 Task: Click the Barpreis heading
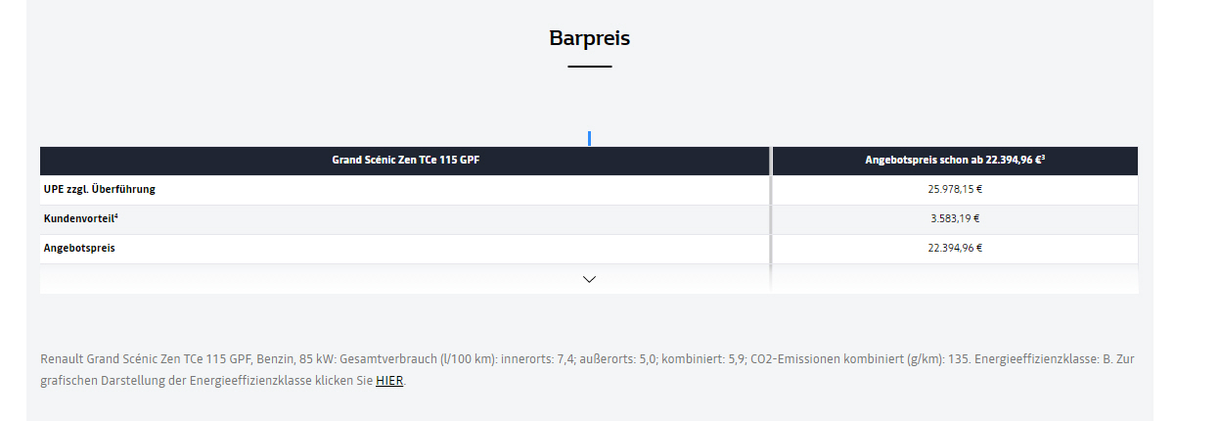click(589, 38)
